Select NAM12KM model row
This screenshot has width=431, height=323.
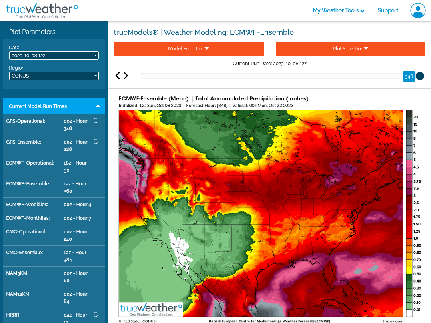pos(54,298)
